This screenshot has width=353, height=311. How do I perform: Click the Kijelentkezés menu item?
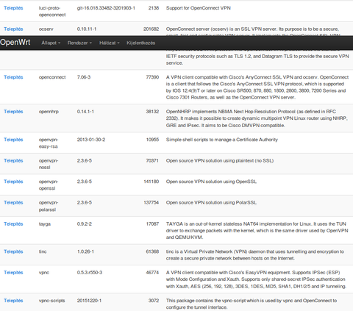[141, 43]
